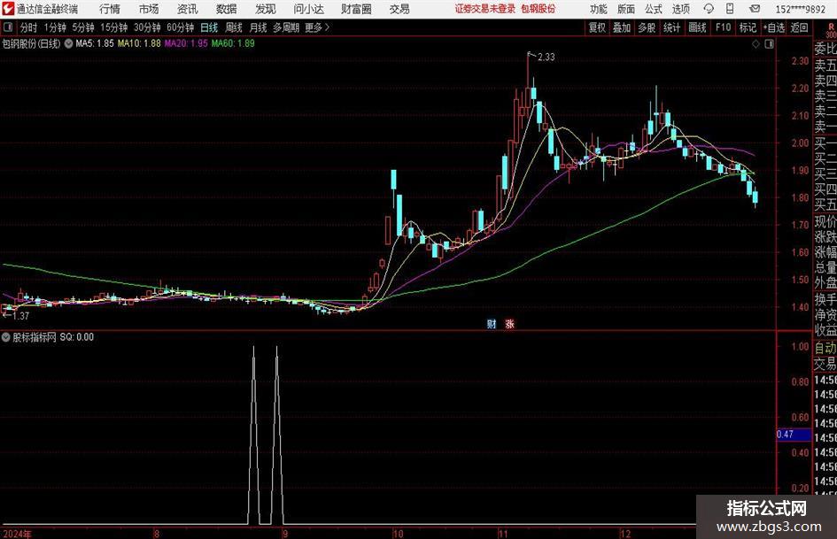Switch to the 30分钟 period tab
The height and width of the screenshot is (539, 837).
coord(147,27)
